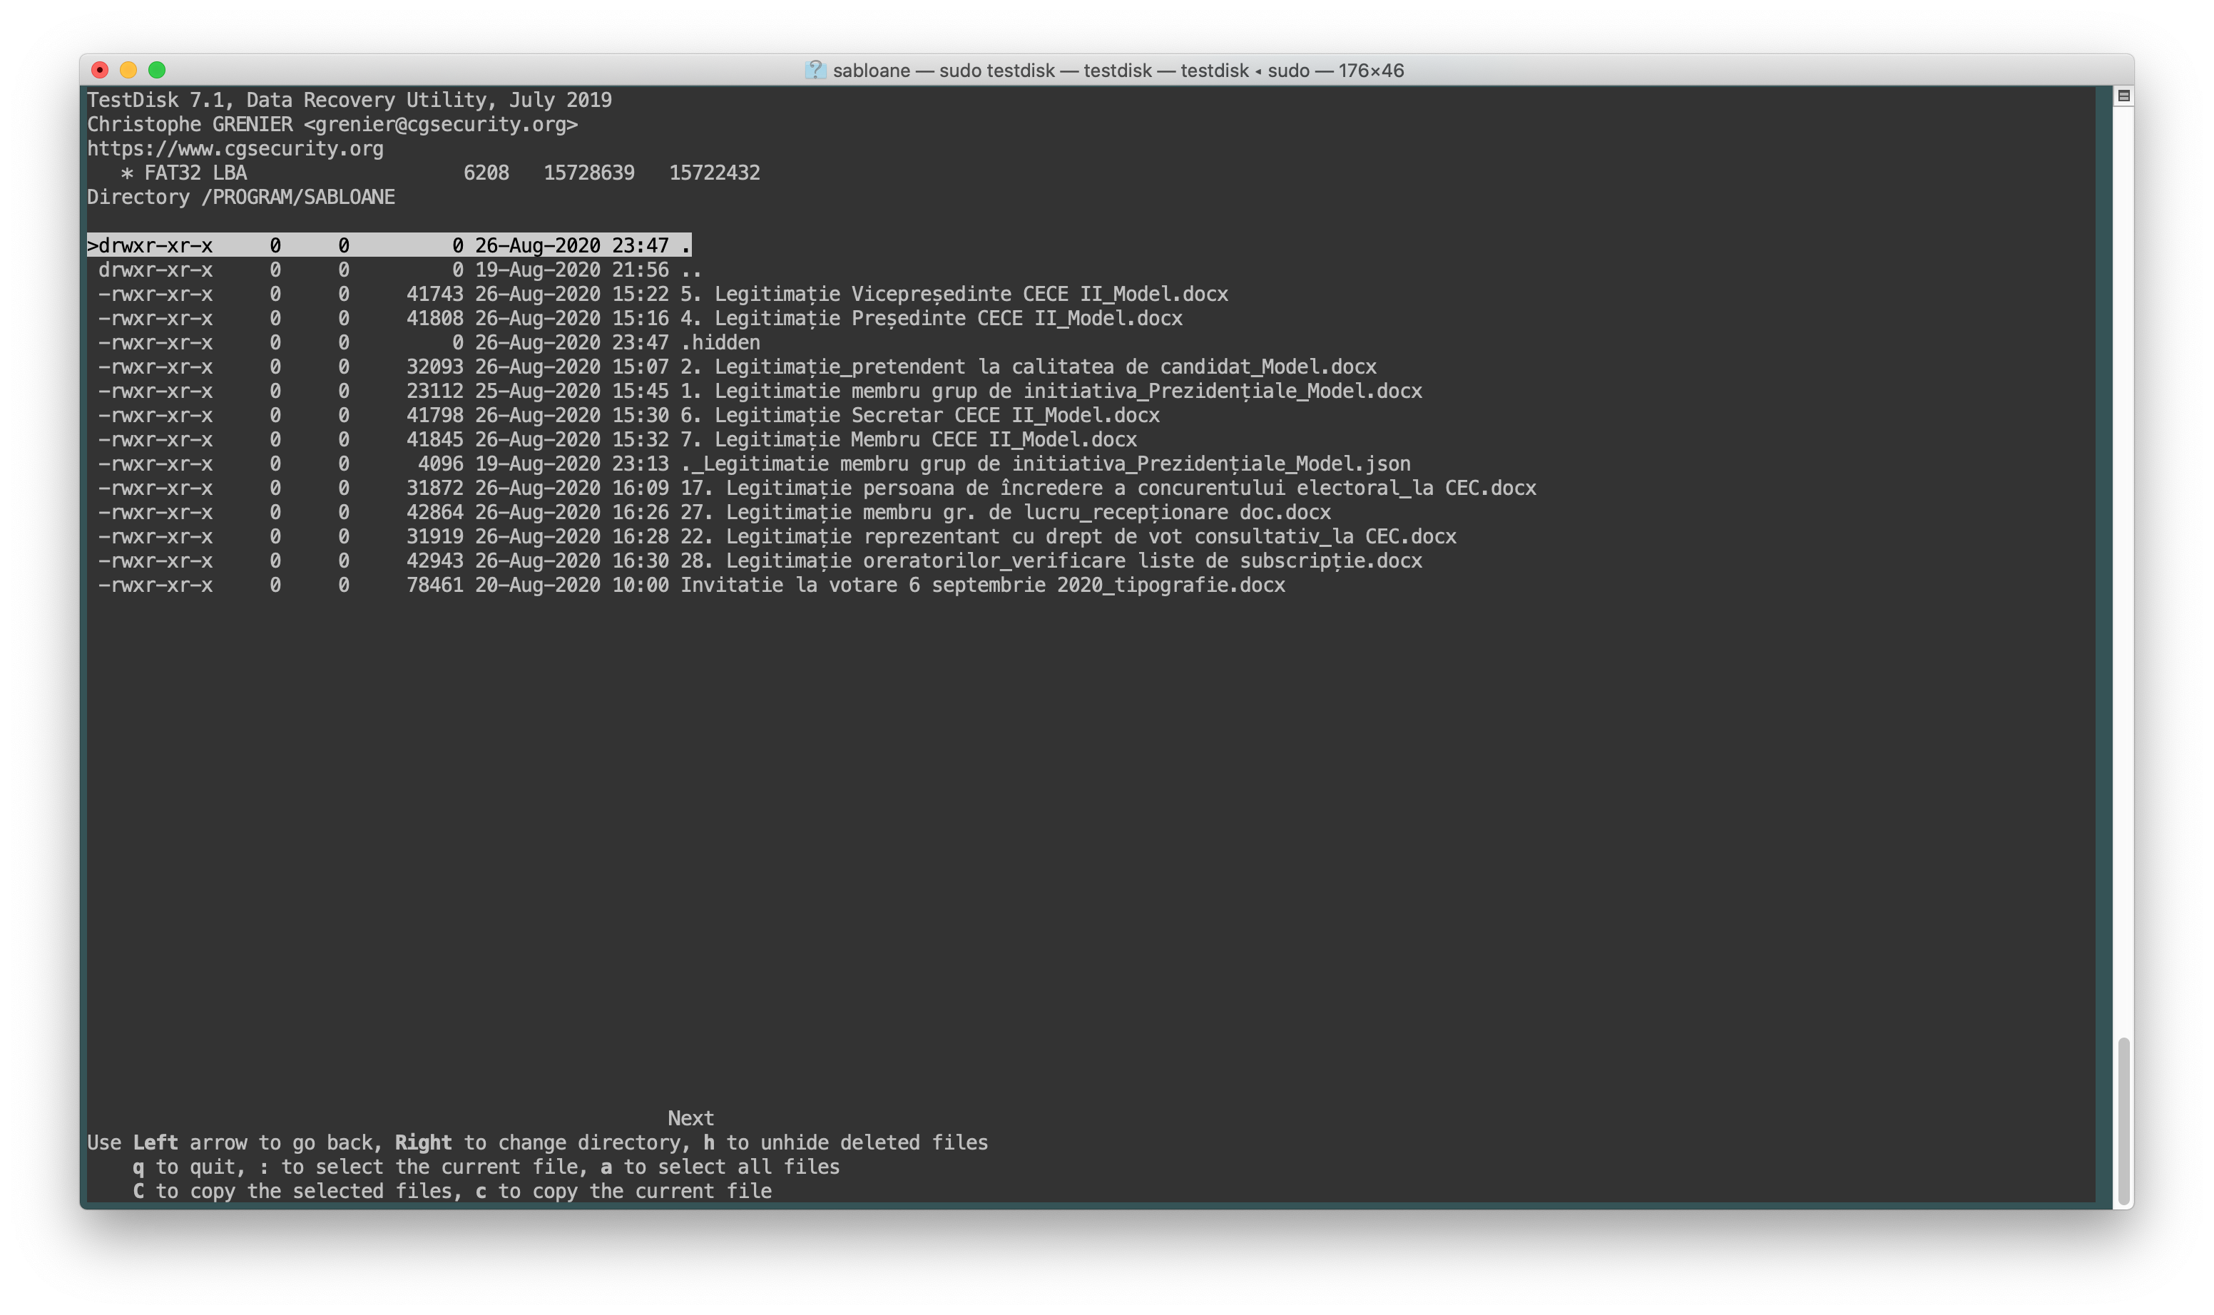Select the '4. Legitimație Președinte CECE II_Model.docx' line
The width and height of the screenshot is (2214, 1315).
(x=931, y=318)
